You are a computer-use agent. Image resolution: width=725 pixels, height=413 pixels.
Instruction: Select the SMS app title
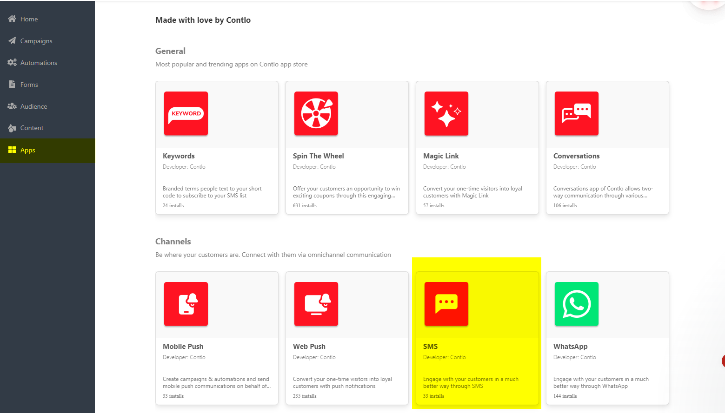430,347
